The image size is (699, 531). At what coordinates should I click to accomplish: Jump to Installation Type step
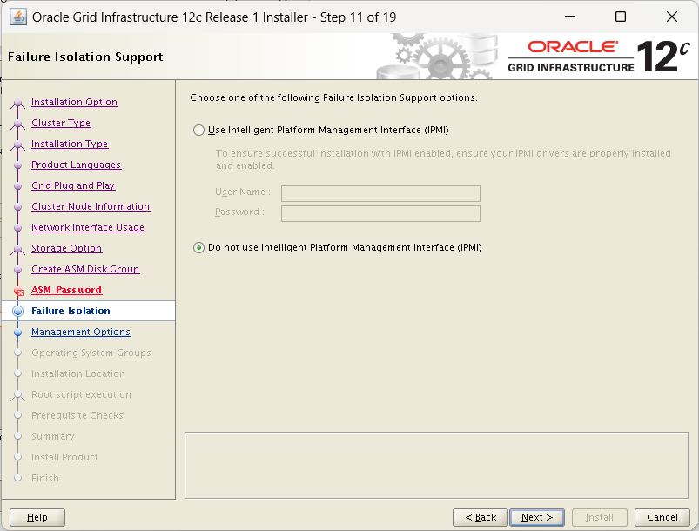[70, 144]
